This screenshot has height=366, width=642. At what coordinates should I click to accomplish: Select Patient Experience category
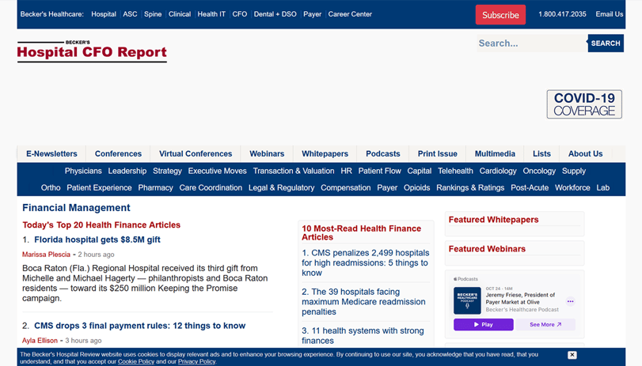99,187
